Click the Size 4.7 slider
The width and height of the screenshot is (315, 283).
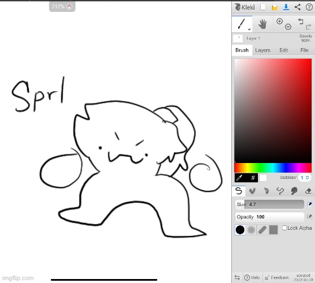(x=269, y=204)
